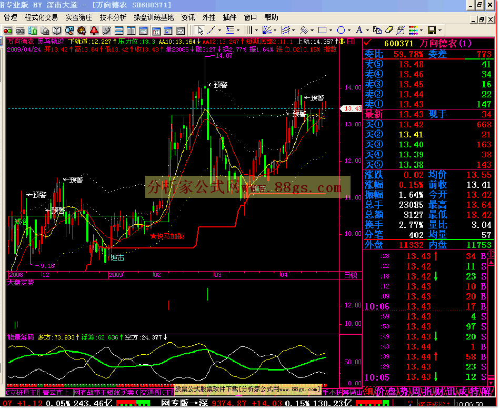Click the gray double-light icon

(20, 31)
